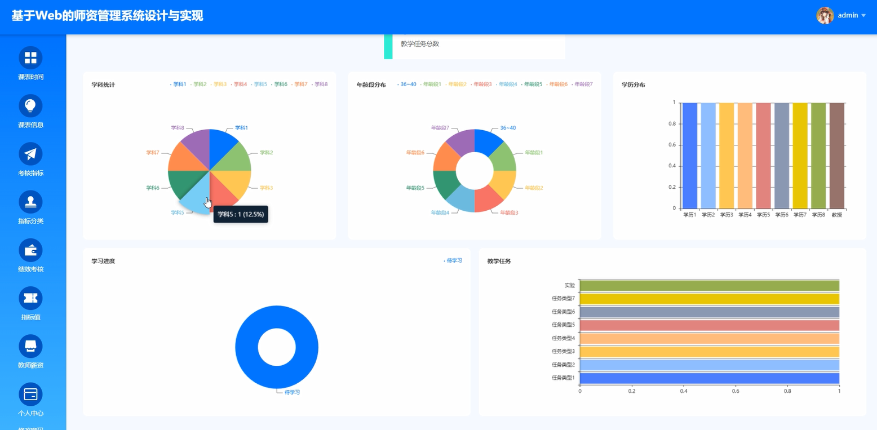Toggle 年龄段6 legend entry

[x=557, y=85]
